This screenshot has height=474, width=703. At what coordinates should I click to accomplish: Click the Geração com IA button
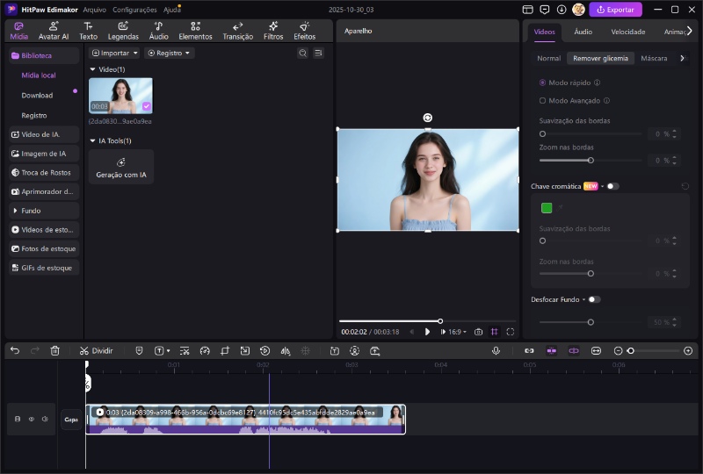121,167
